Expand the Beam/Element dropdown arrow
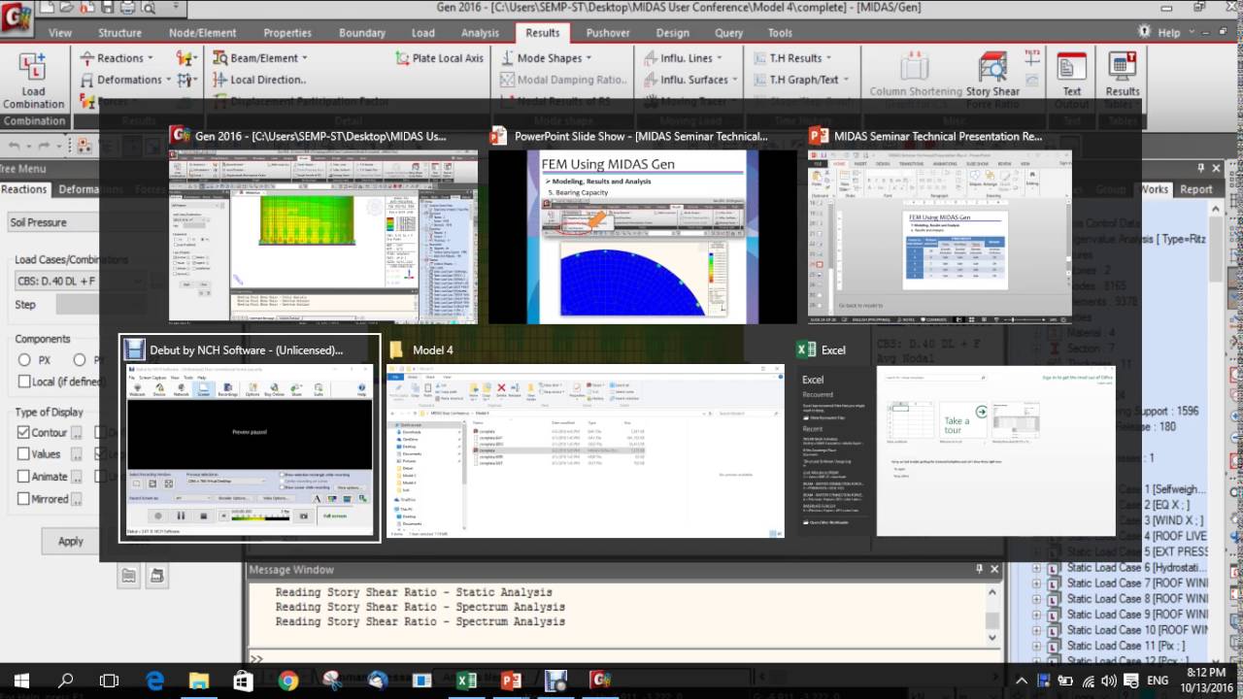Viewport: 1243px width, 699px height. click(304, 58)
